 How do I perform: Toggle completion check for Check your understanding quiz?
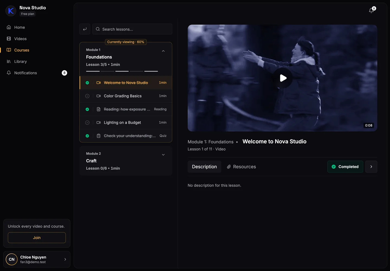click(87, 136)
